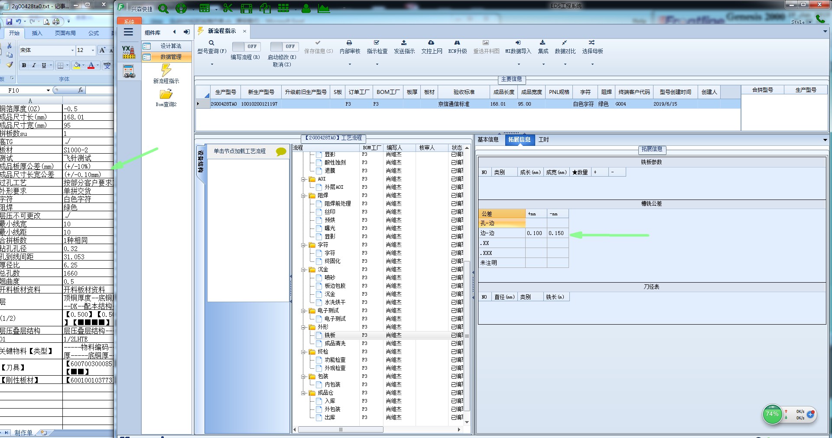Click 指示检查 check tool

377,47
